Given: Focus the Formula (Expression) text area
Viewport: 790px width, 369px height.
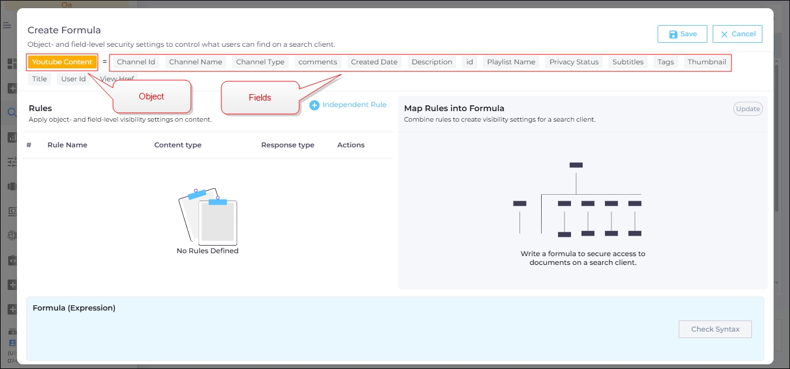Looking at the screenshot, I should [x=351, y=333].
